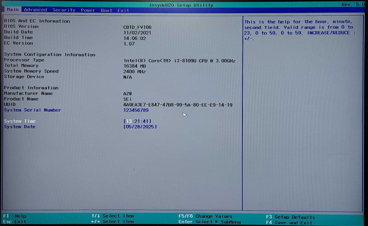Click the System Serial Number label
The width and height of the screenshot is (368, 226).
coord(32,110)
